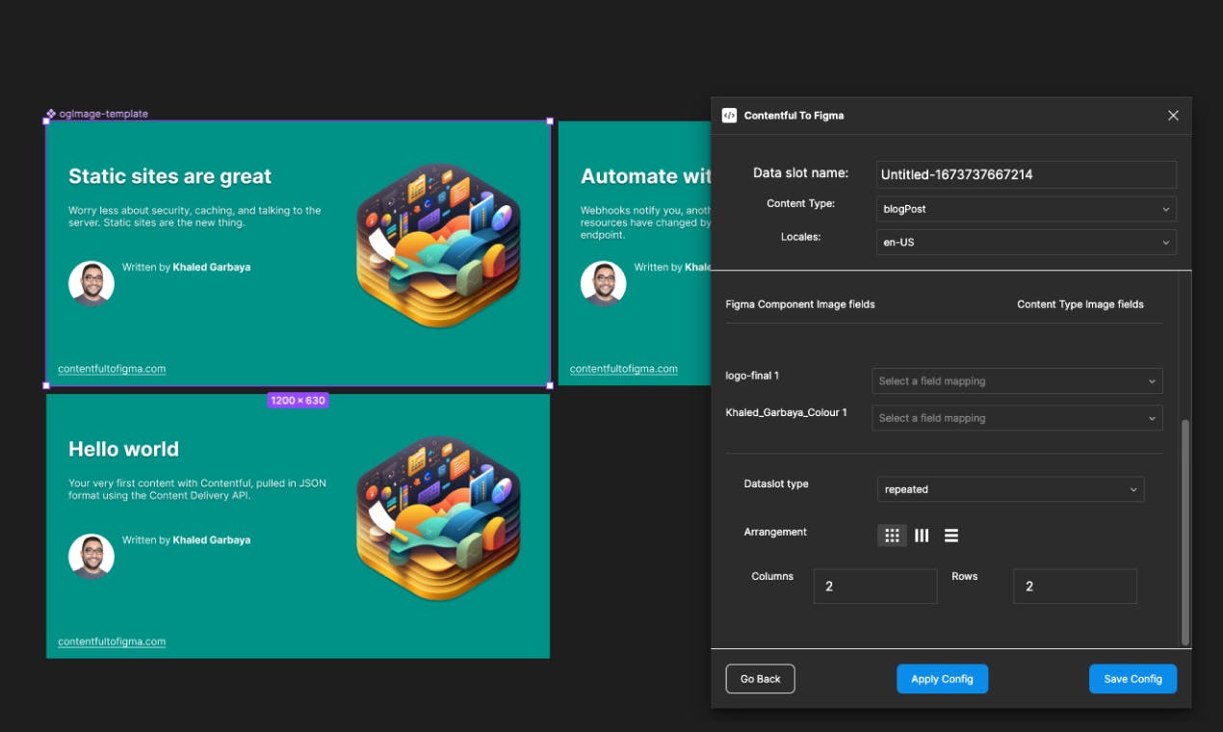Click the Rows number field
This screenshot has height=732, width=1223.
point(1075,586)
